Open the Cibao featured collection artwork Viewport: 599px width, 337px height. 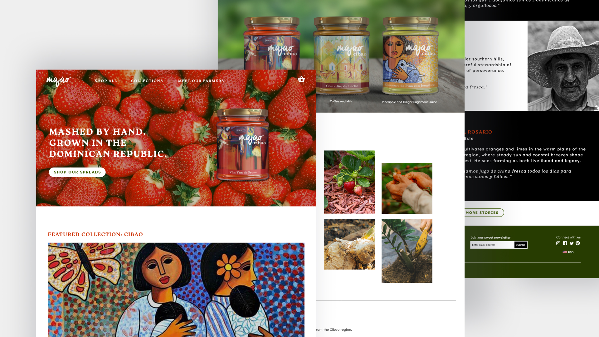(176, 290)
